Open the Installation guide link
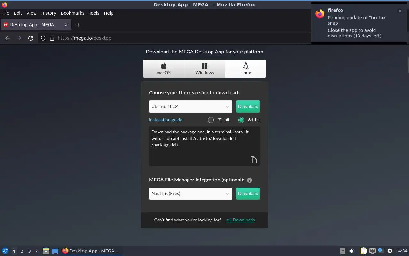The width and height of the screenshot is (409, 256). (x=166, y=120)
